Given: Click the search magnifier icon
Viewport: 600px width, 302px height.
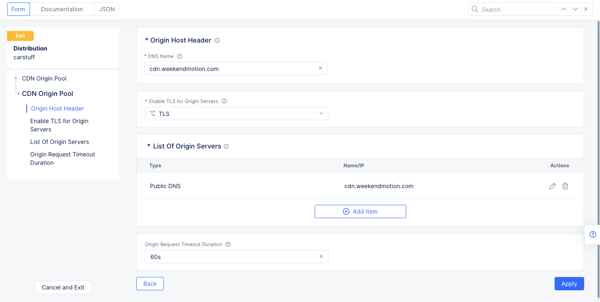Looking at the screenshot, I should pos(475,9).
